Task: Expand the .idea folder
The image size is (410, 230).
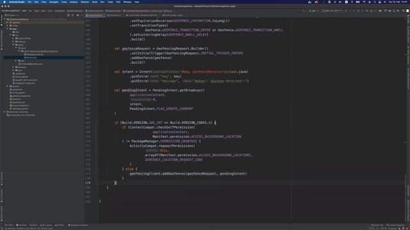Action: (x=8, y=26)
